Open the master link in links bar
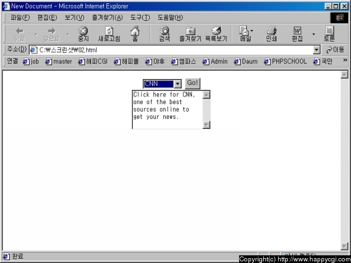Viewport: 351px width, 263px height. 59,61
